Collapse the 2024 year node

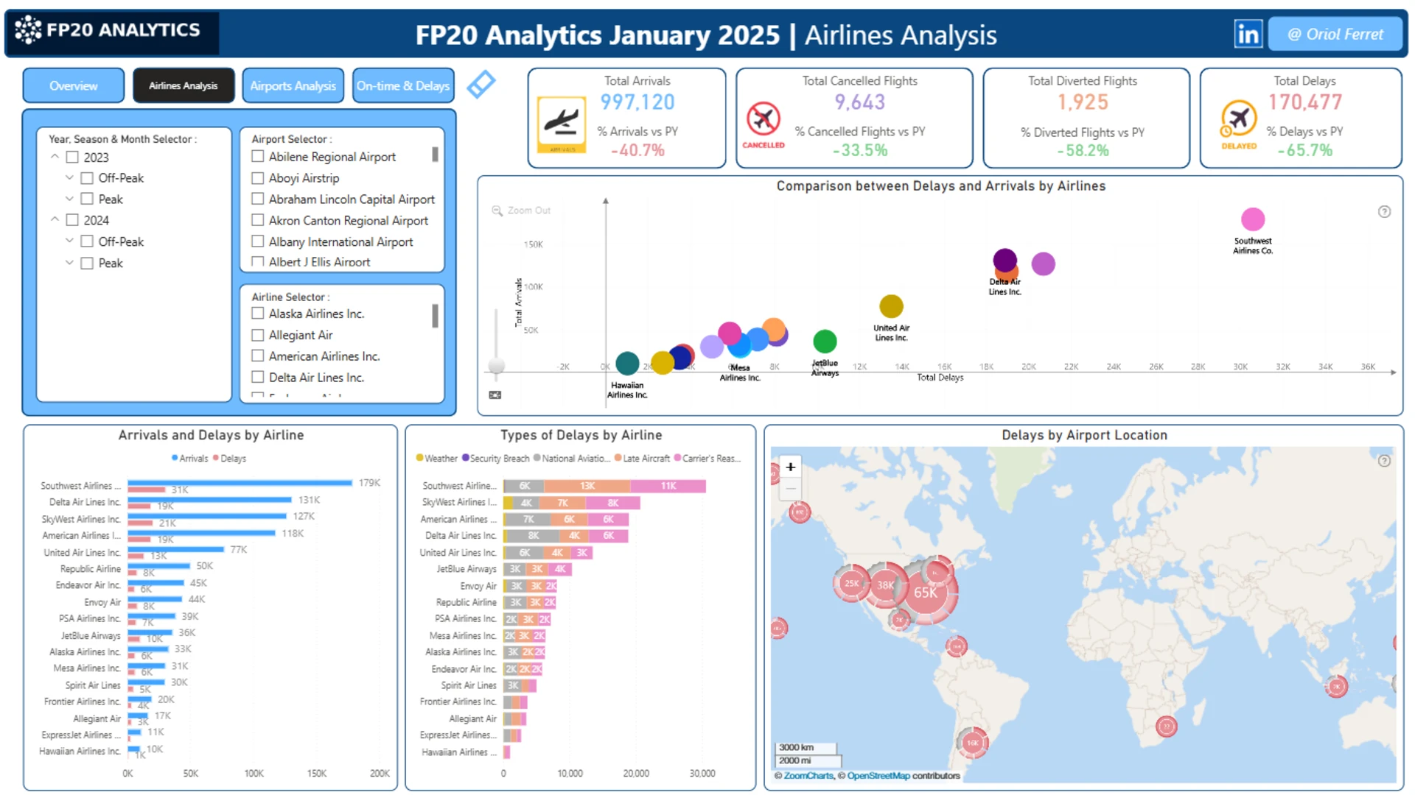(x=55, y=219)
